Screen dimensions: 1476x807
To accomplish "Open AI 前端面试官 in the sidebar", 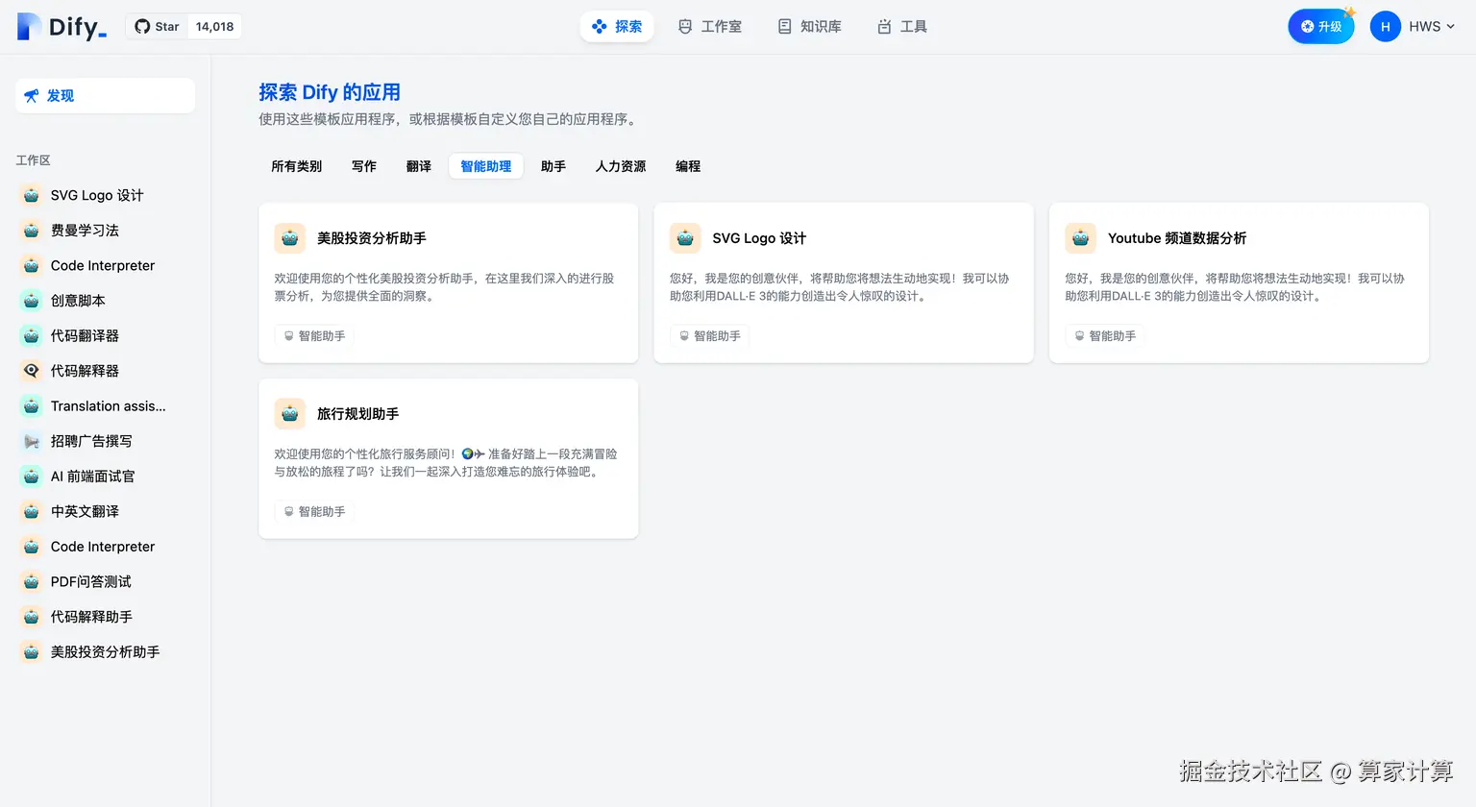I will pyautogui.click(x=106, y=477).
